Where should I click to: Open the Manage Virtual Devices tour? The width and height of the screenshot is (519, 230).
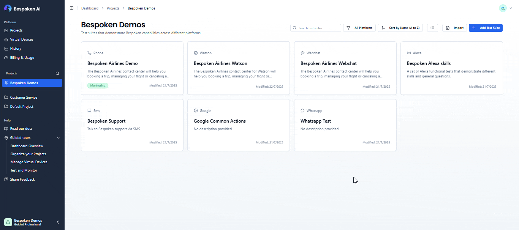click(x=29, y=162)
